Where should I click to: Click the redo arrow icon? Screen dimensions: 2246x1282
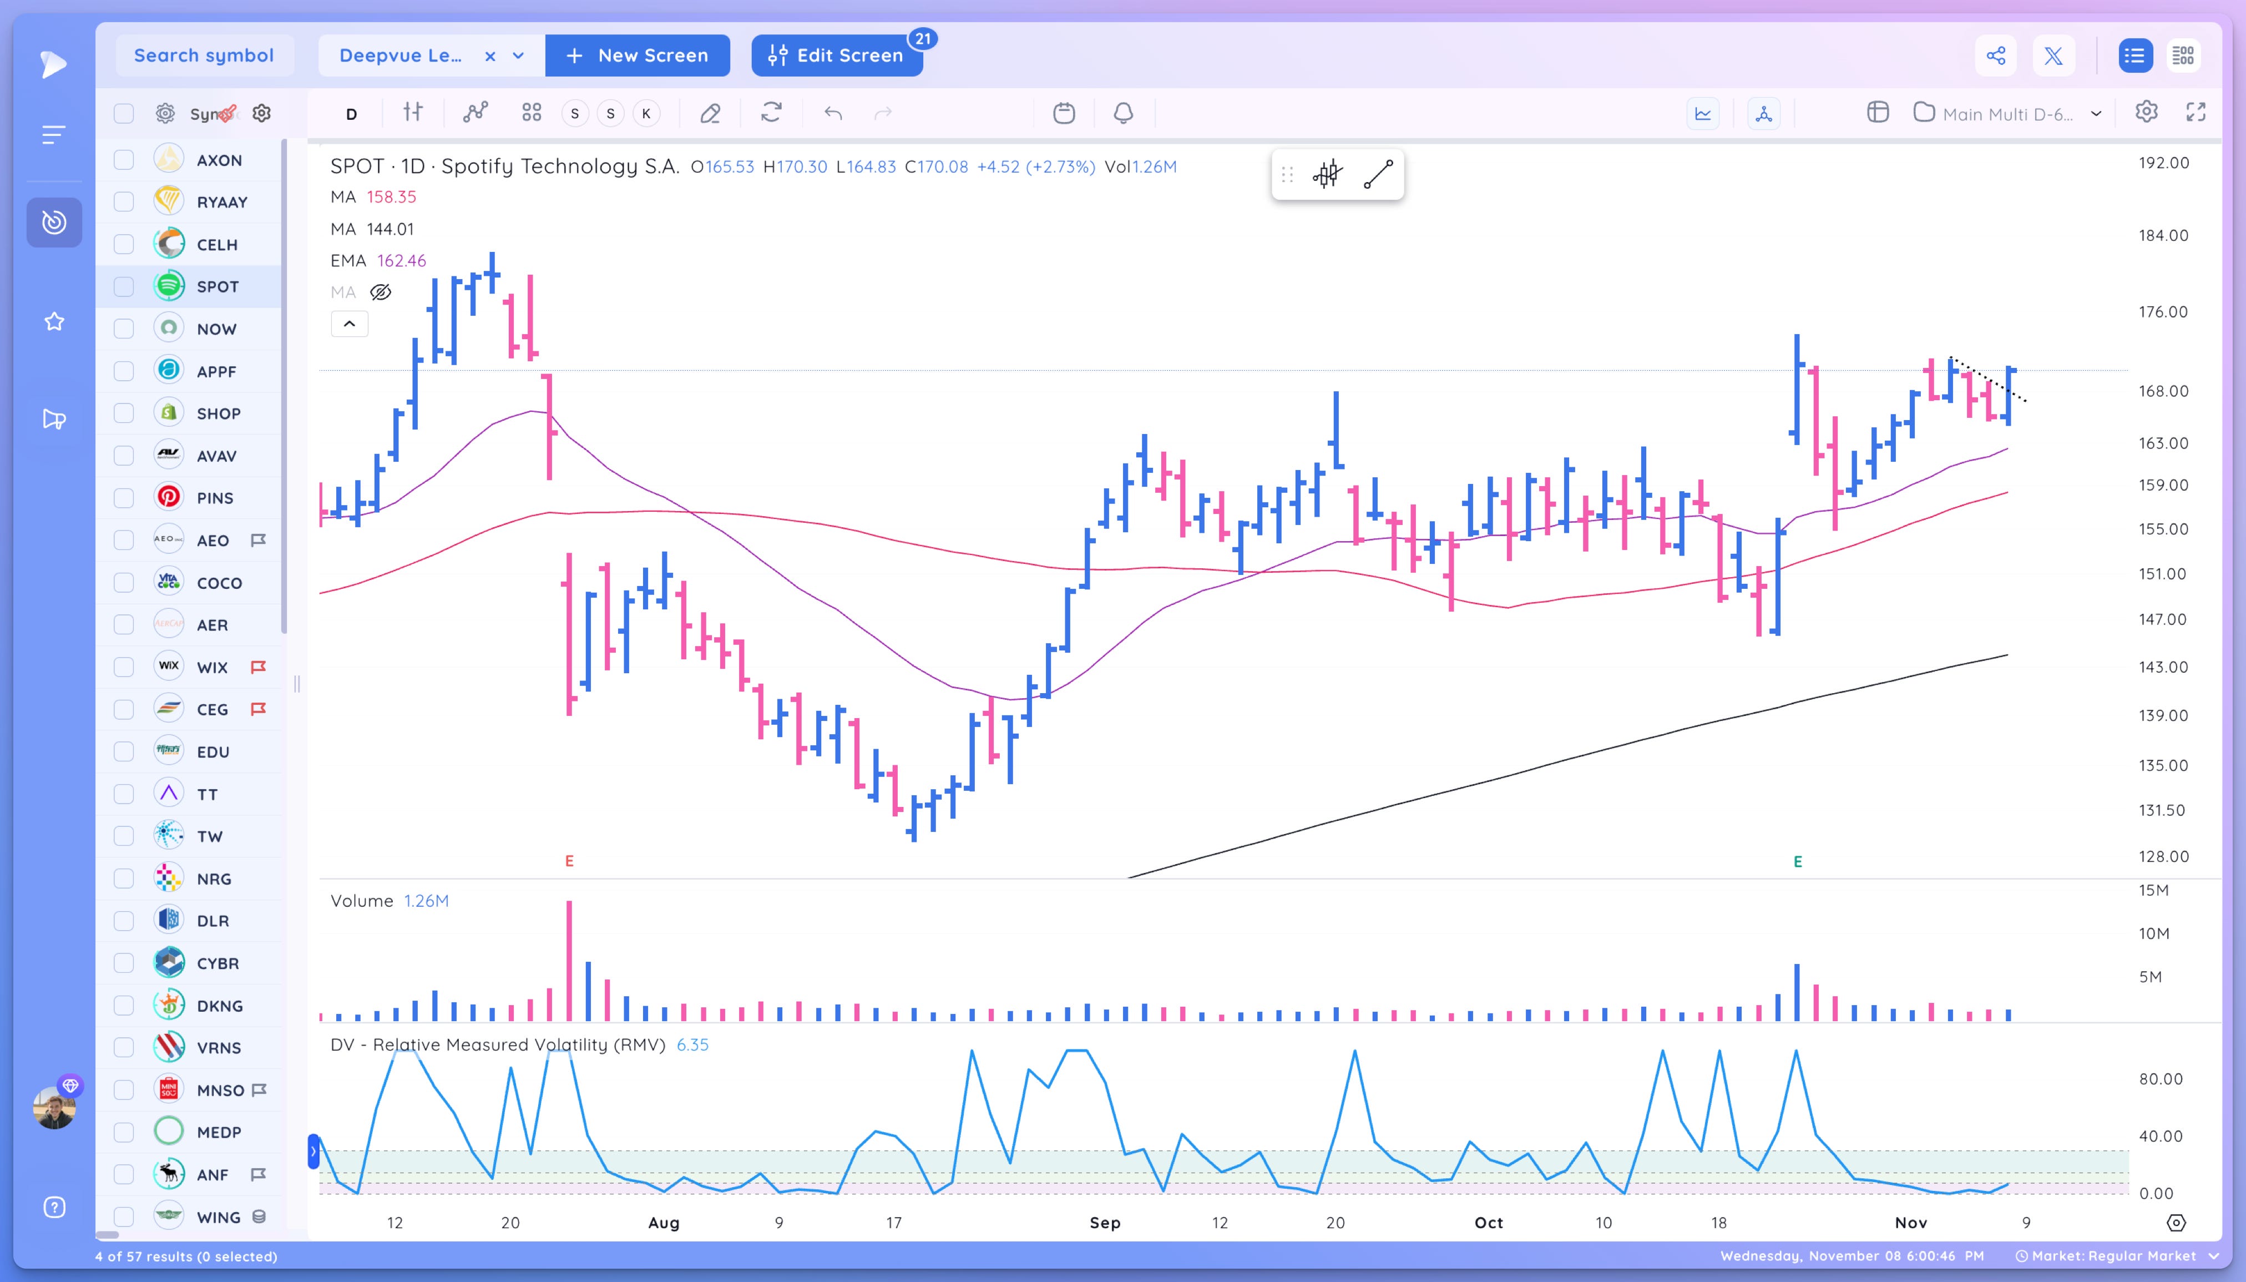click(x=883, y=113)
